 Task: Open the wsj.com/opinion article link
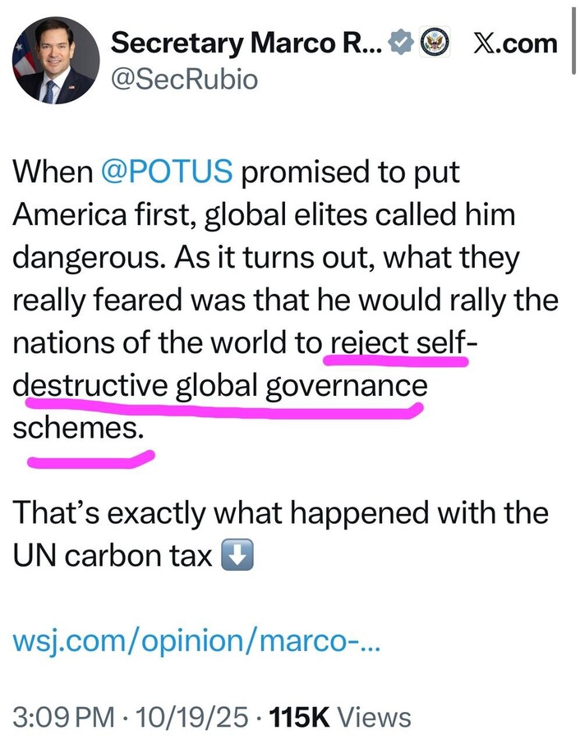194,643
